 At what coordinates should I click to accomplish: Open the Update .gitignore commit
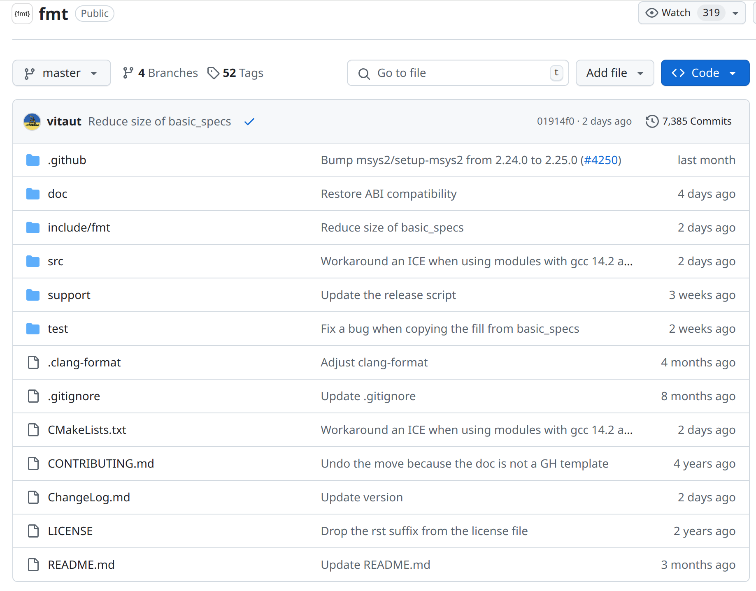368,396
